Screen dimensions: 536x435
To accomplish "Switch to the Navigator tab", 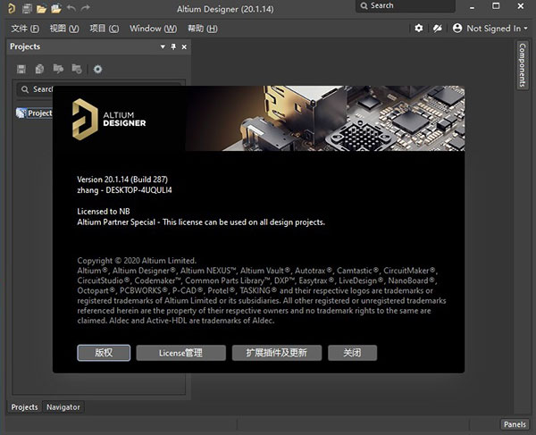I will coord(63,407).
